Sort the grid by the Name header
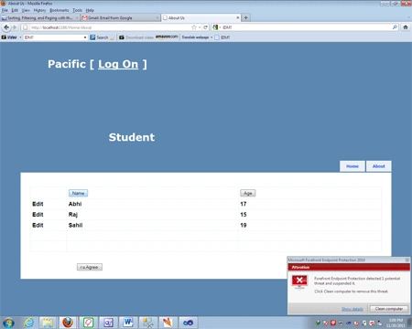This screenshot has height=329, width=412. tap(78, 193)
